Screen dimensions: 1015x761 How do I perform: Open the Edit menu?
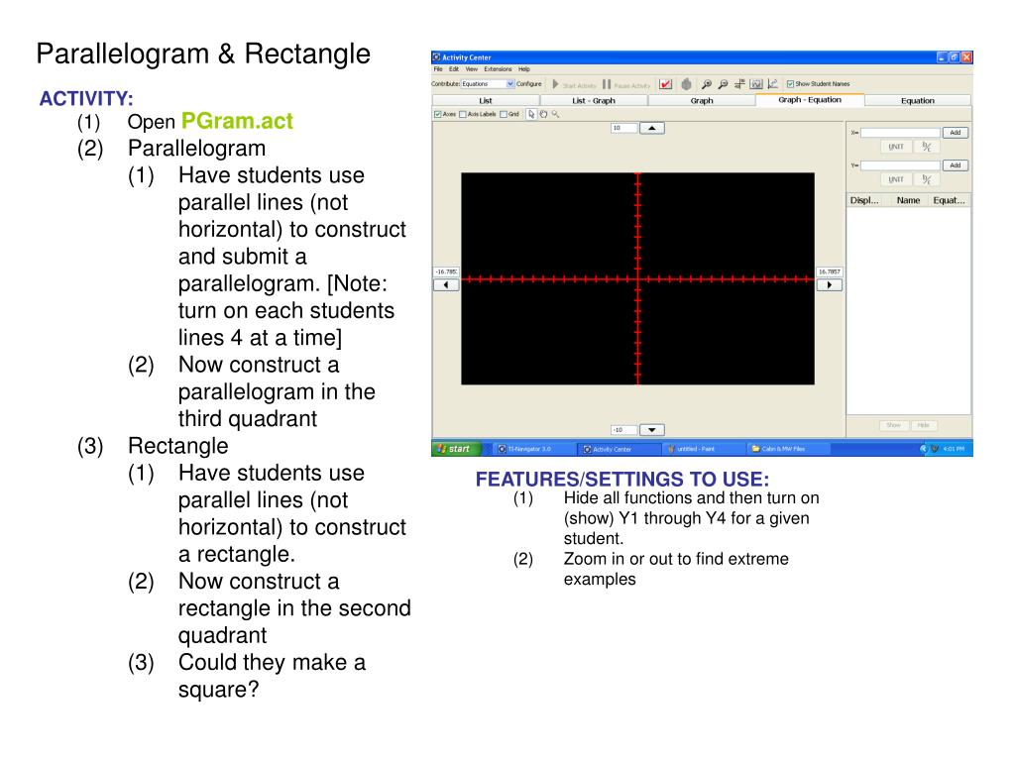pos(454,69)
